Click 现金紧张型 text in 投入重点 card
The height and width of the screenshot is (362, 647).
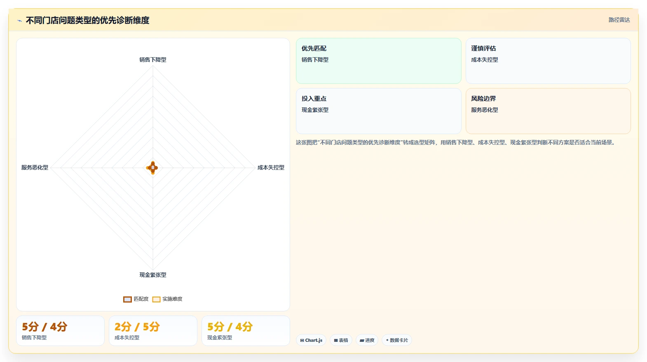315,110
